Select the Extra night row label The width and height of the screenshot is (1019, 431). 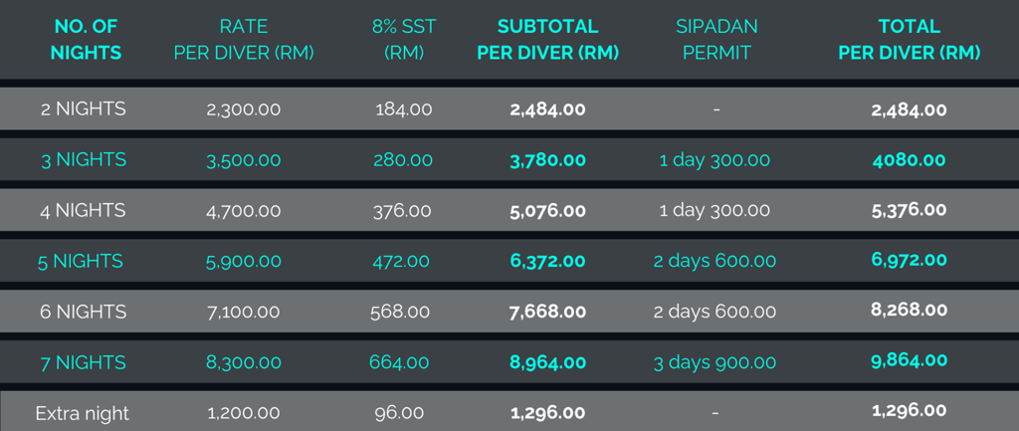tap(82, 412)
